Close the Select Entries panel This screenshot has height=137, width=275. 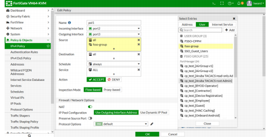[234, 19]
